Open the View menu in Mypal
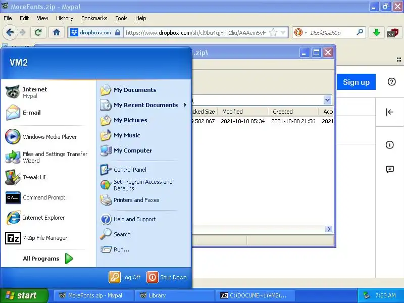Image resolution: width=404 pixels, height=303 pixels. (42, 18)
